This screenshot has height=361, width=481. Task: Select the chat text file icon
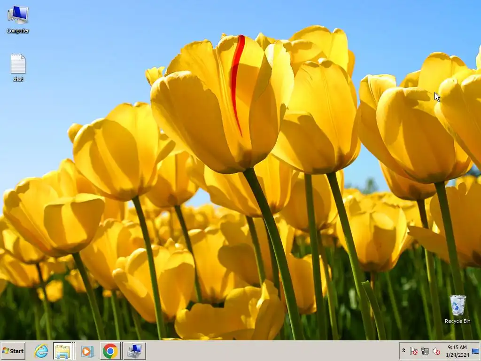click(18, 68)
